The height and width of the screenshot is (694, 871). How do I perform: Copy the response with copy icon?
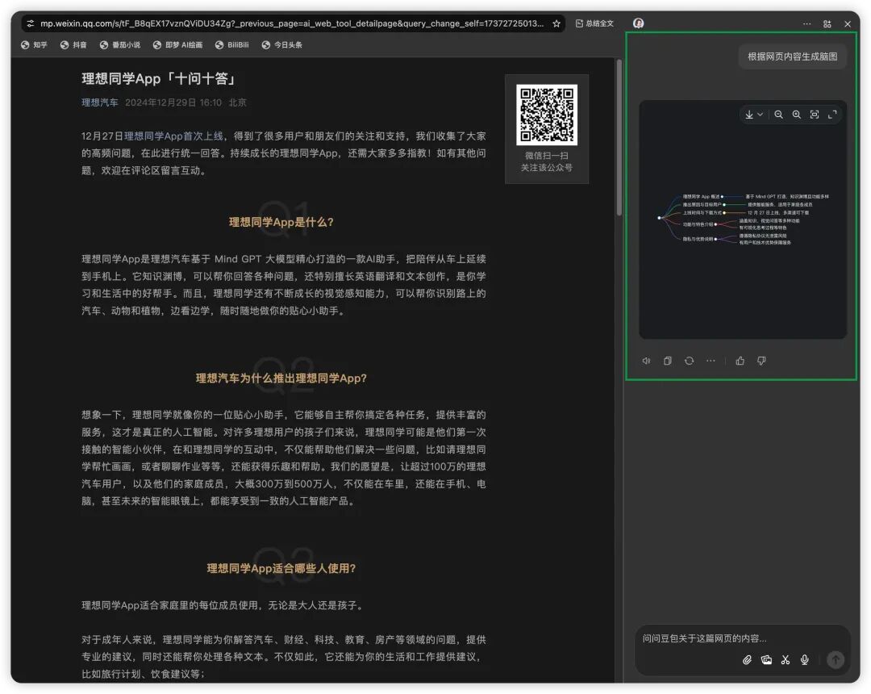668,361
